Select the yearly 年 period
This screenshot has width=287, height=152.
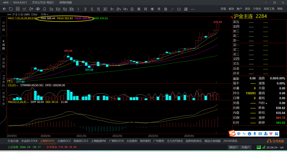click(x=159, y=9)
